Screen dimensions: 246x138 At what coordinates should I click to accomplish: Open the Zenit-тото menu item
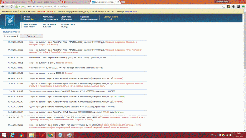66,17
